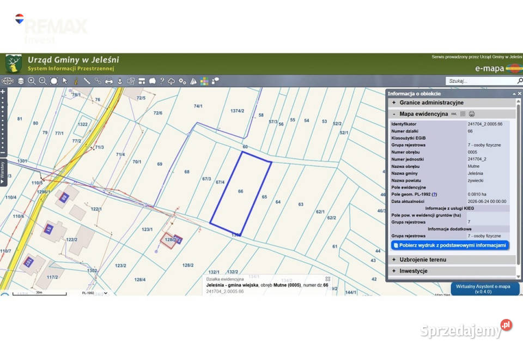Screen dimensions: 523x349
Task: Click the Urząd Gminy w Jeleśni title
Action: coord(73,60)
